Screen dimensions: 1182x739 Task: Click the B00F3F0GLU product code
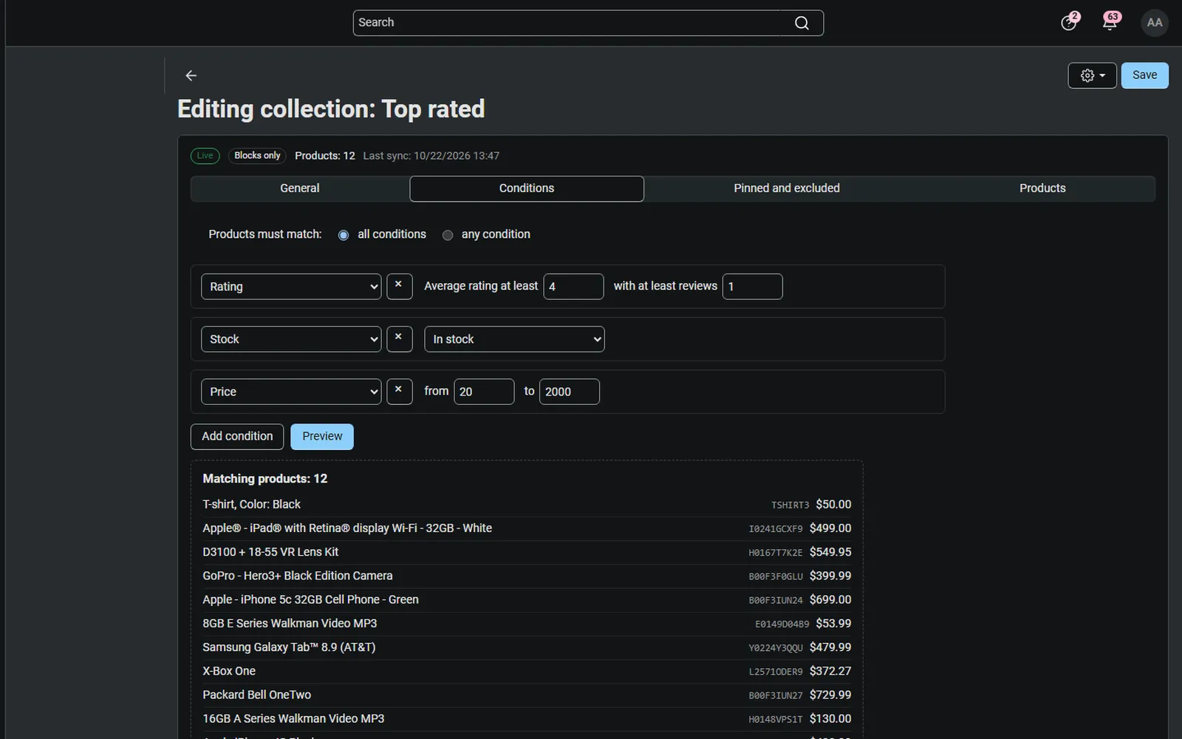[x=776, y=576]
